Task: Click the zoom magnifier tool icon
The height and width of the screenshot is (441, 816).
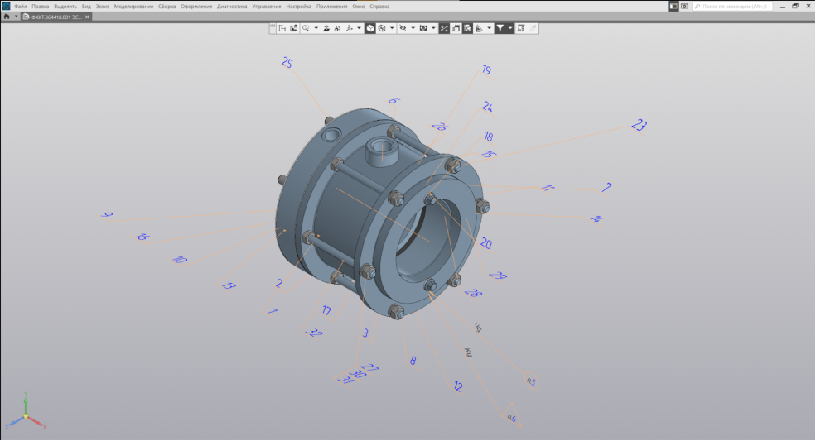Action: click(306, 28)
